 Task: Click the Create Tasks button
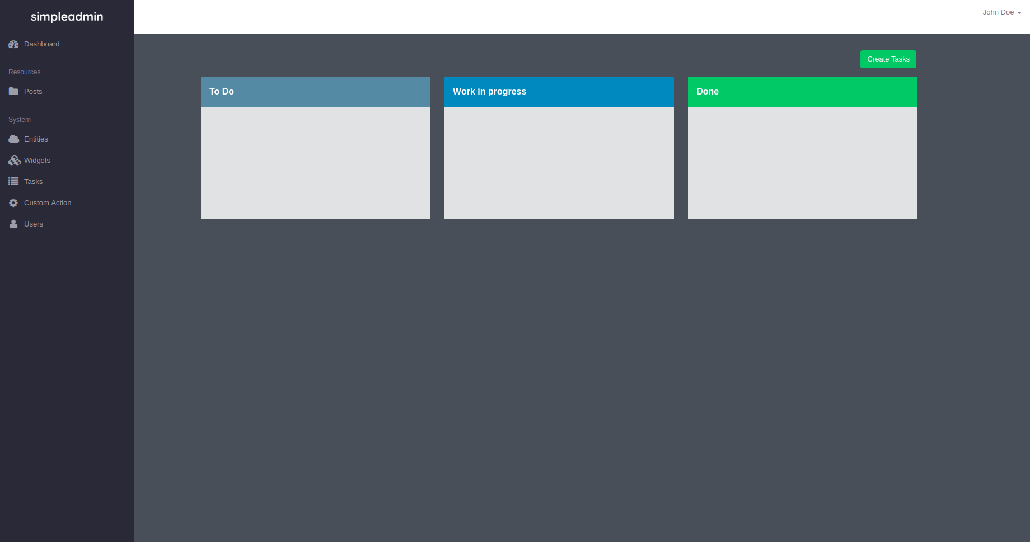coord(888,59)
